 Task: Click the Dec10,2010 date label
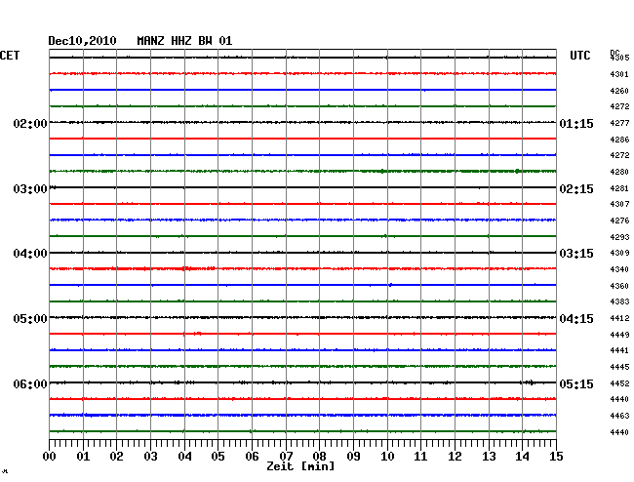click(82, 41)
